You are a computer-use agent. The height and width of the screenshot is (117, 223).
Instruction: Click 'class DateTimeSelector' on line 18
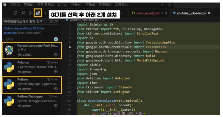(x=97, y=101)
